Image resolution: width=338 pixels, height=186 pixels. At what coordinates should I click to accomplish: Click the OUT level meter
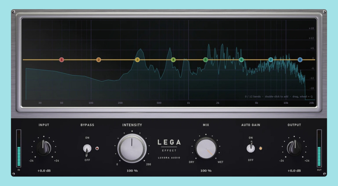[319, 148]
